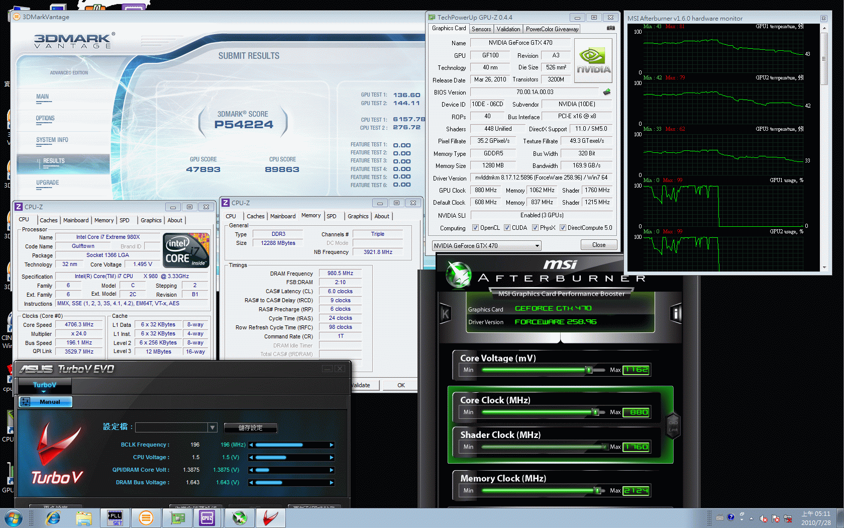Switch to the Validation tab in GPU-Z
This screenshot has width=844, height=528.
click(508, 29)
